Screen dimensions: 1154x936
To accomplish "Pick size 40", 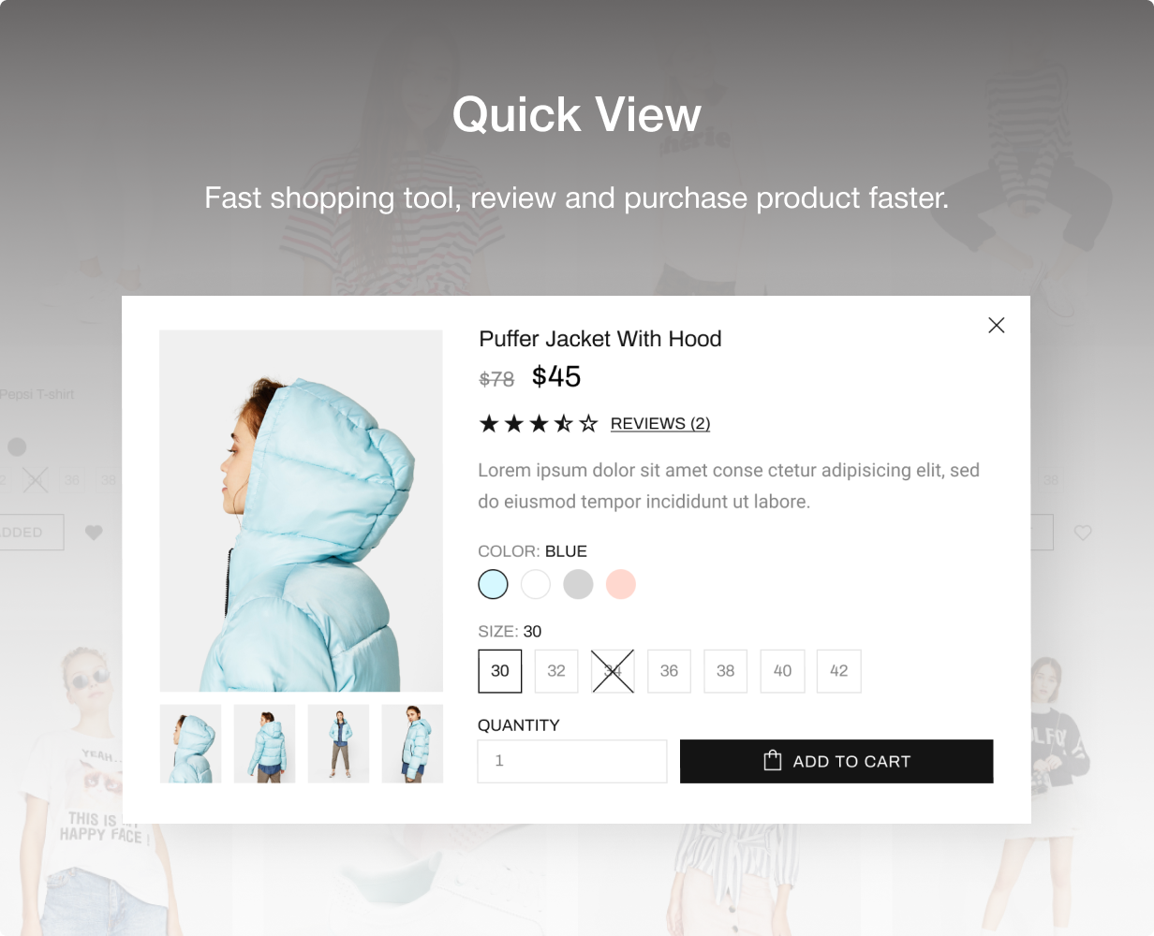I will [782, 671].
